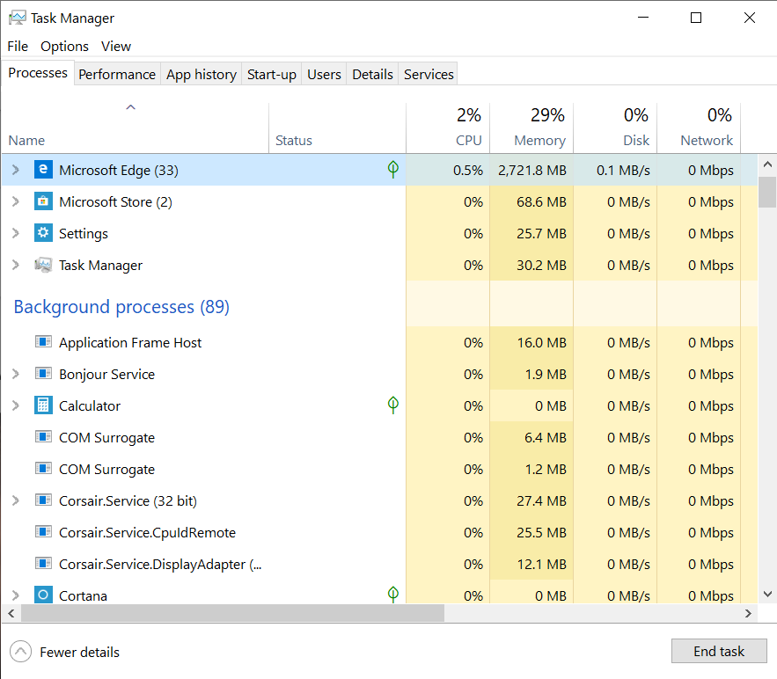Screen dimensions: 777x679
Task: Expand the Bonjour Service entry
Action: 16,374
